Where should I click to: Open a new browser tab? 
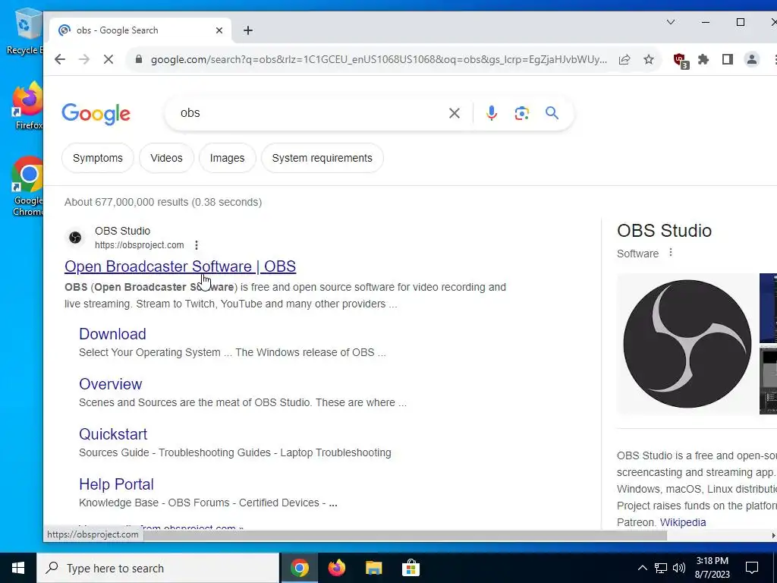[248, 30]
